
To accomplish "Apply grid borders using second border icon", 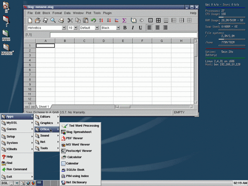I will pyautogui.click(x=158, y=20).
